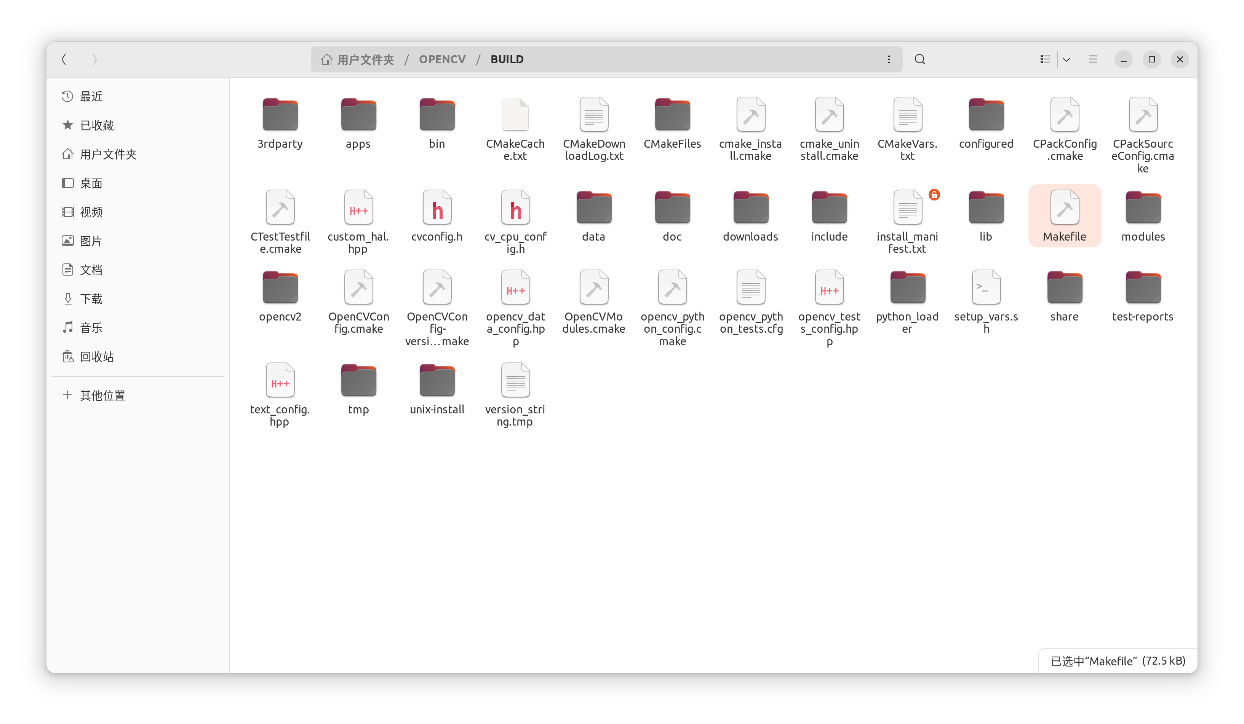Open 最近 in sidebar

tap(138, 96)
